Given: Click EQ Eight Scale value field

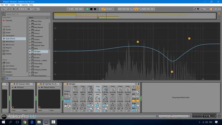Looking at the screenshot, I should (136, 106).
